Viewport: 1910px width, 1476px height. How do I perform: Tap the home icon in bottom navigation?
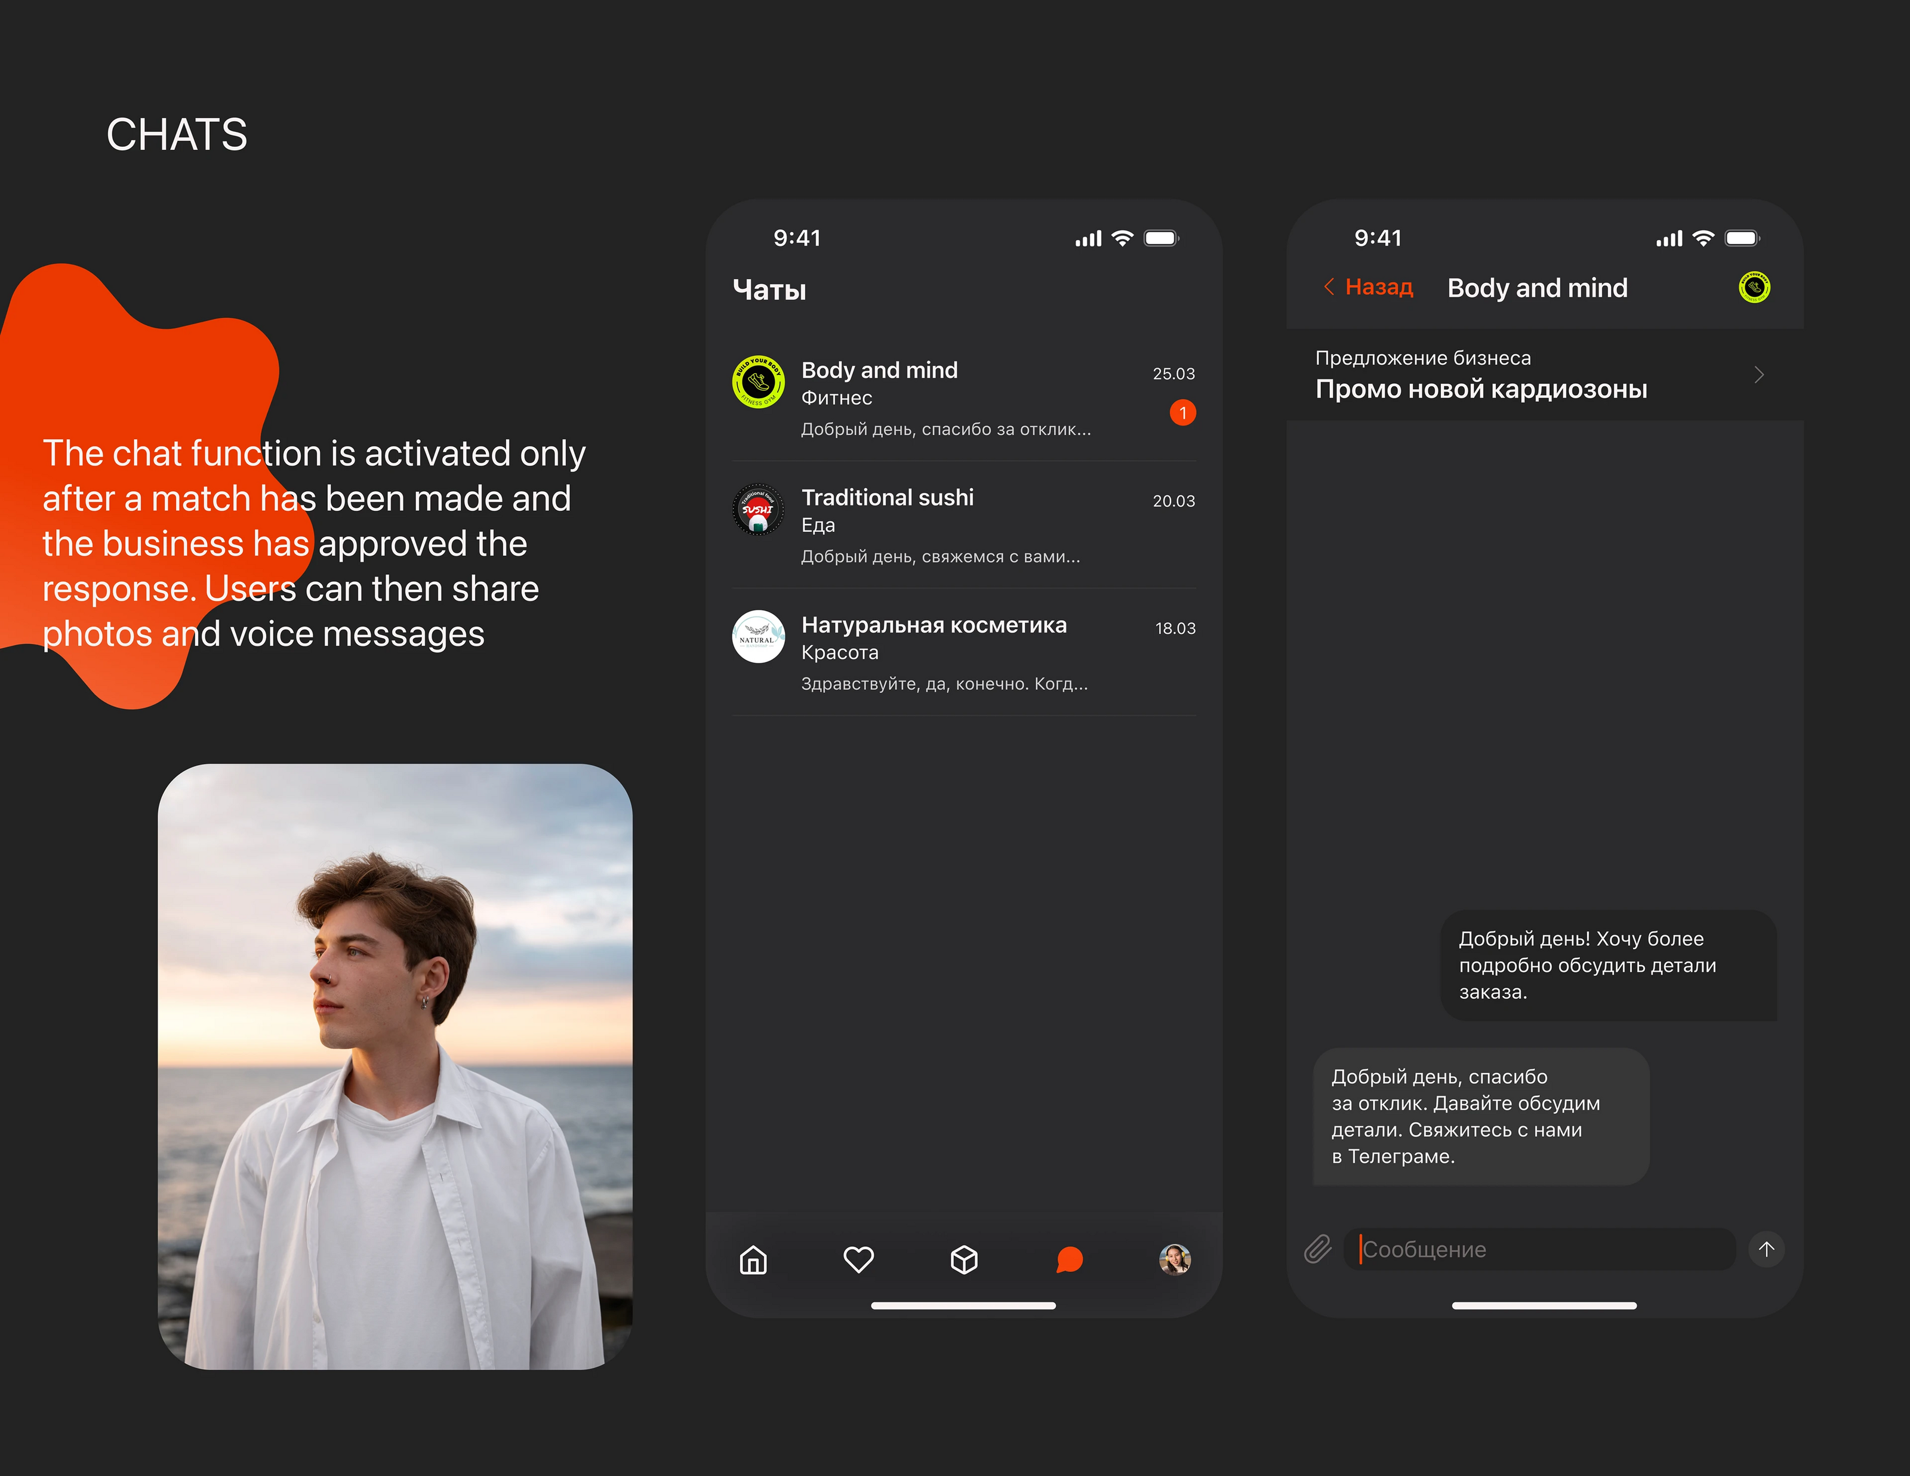coord(753,1260)
